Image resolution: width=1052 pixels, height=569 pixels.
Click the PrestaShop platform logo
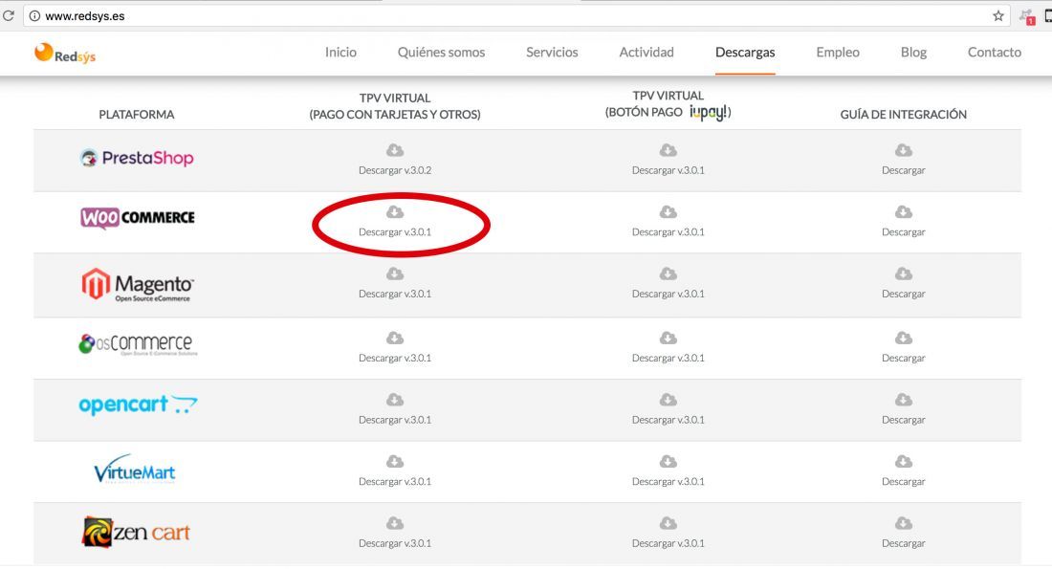[x=137, y=158]
